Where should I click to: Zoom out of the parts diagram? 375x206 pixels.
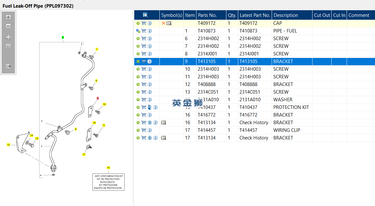8,26
